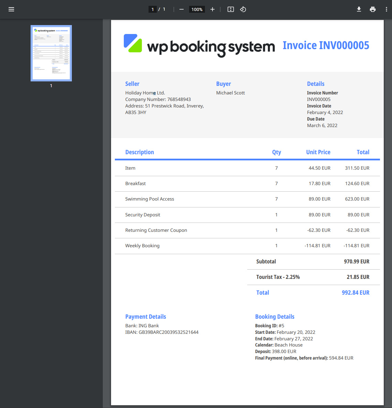Click buyer name Michael Scott

click(x=230, y=93)
